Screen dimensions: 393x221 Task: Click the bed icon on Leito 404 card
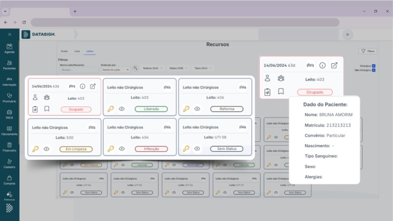tap(167, 127)
